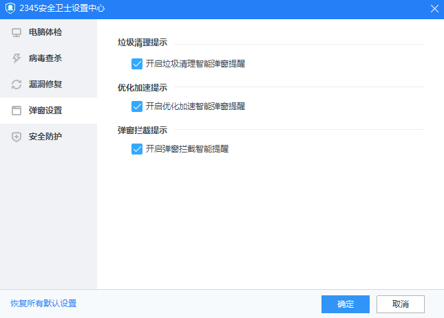Go to 安全防护 settings tab

coord(48,137)
